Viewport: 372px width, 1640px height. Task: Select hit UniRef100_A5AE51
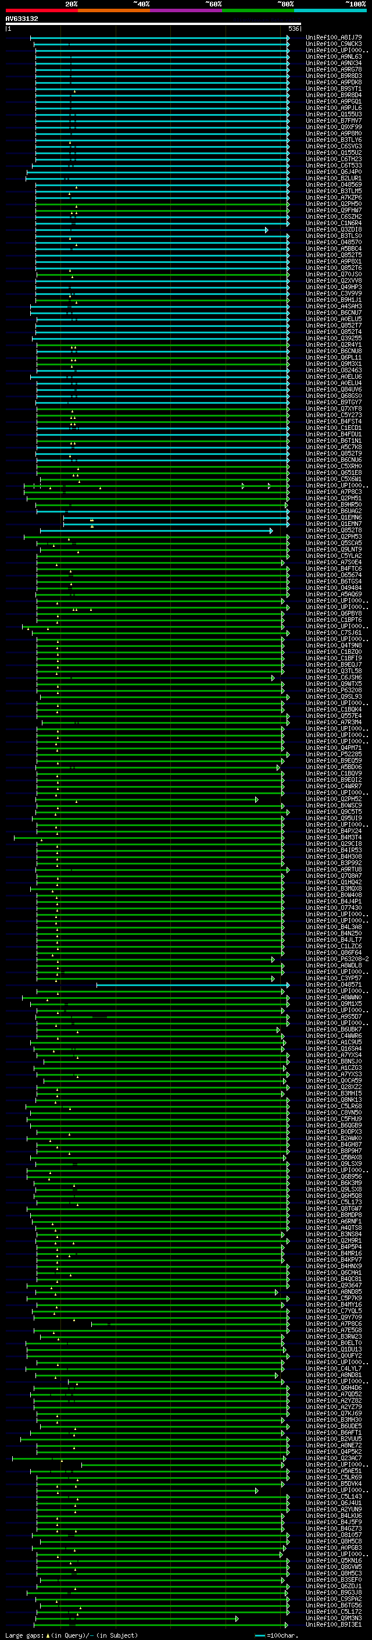coord(333,1471)
